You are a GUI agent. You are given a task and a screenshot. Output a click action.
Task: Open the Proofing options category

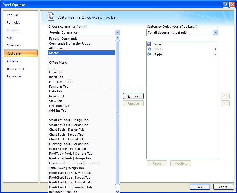click(x=13, y=30)
